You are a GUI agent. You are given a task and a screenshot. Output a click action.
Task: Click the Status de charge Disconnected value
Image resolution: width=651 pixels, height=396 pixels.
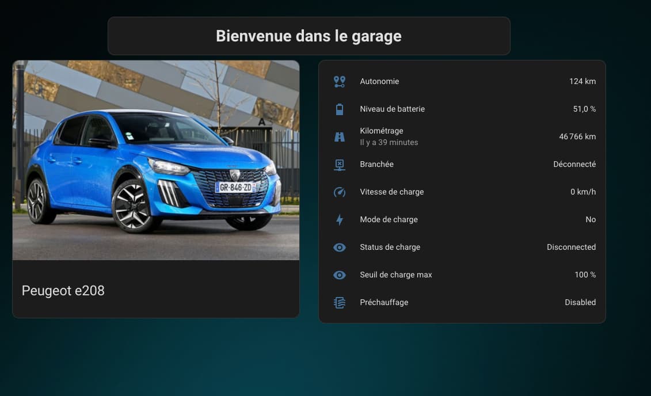tap(571, 247)
